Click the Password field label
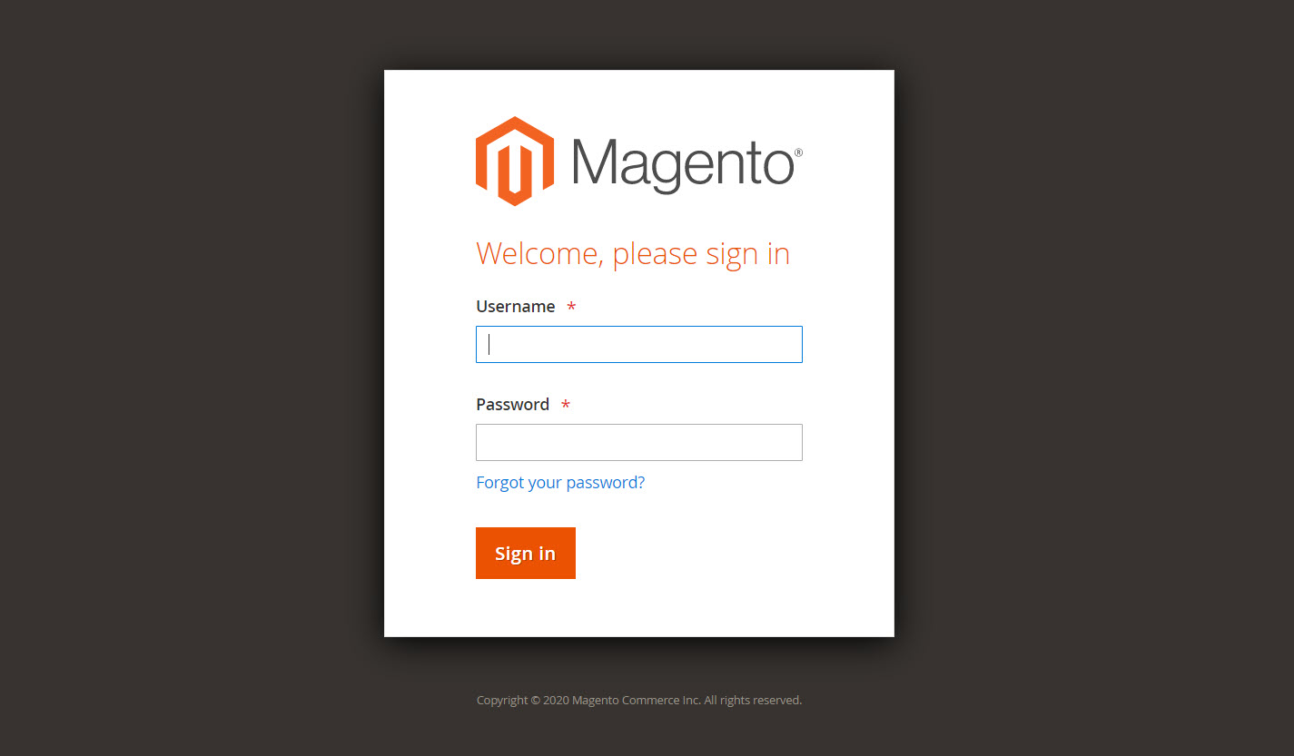This screenshot has height=756, width=1294. 513,405
